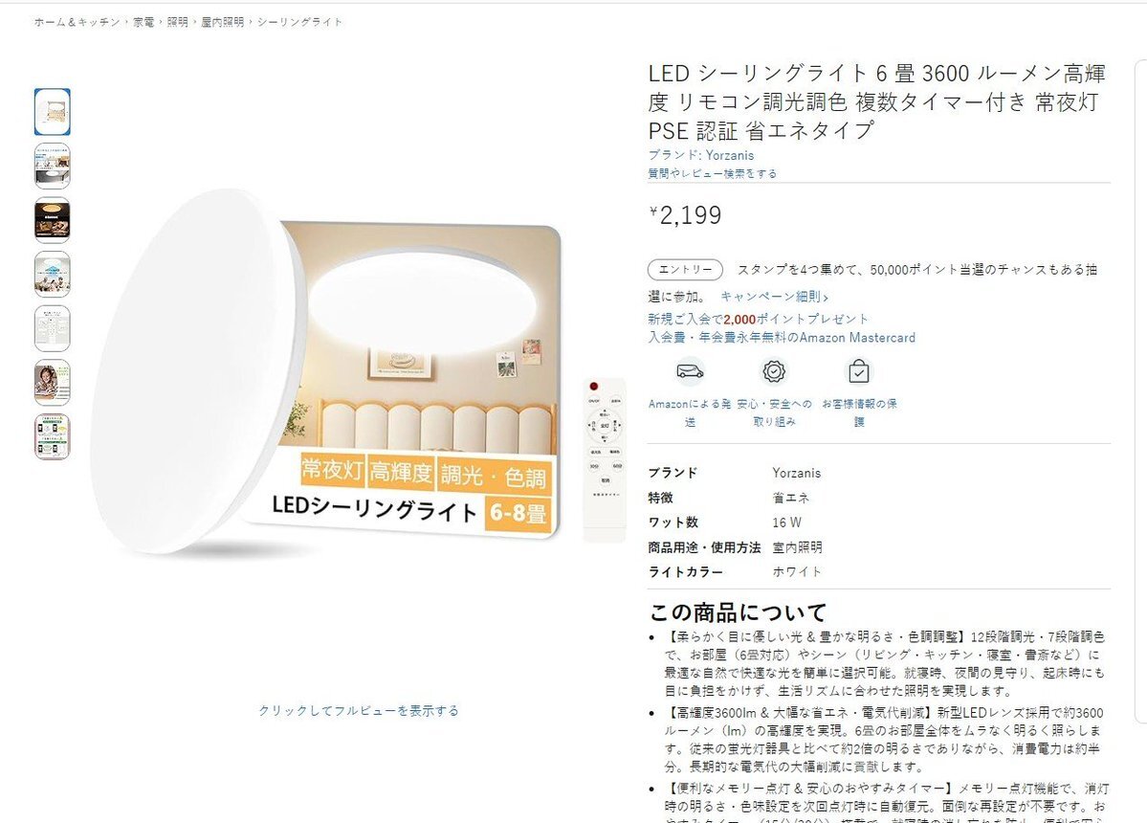The width and height of the screenshot is (1147, 823).
Task: Select the seventh product thumbnail image
Action: (52, 436)
